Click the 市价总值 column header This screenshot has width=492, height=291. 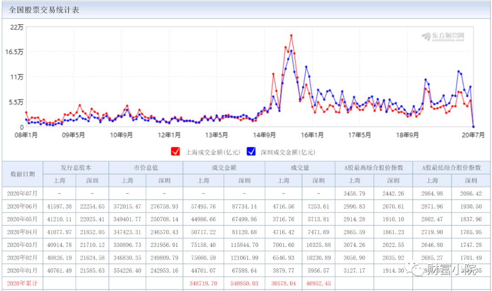click(146, 167)
